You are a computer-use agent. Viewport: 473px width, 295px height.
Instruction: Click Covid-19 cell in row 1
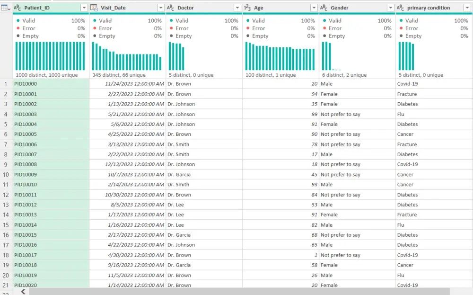tap(434, 84)
